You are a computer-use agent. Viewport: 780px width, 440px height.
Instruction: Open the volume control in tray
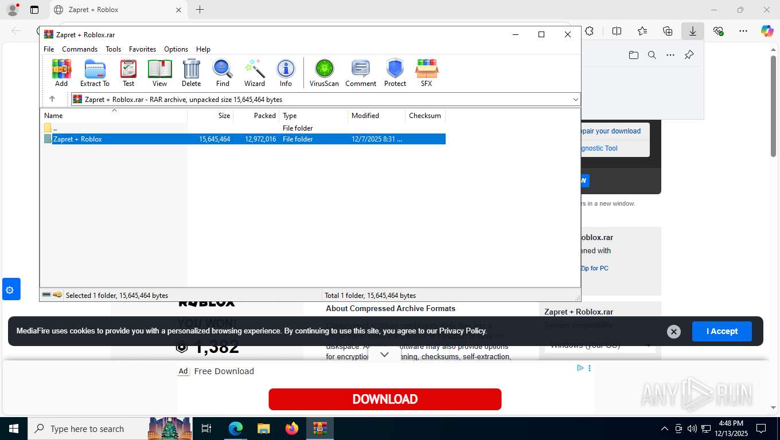692,429
